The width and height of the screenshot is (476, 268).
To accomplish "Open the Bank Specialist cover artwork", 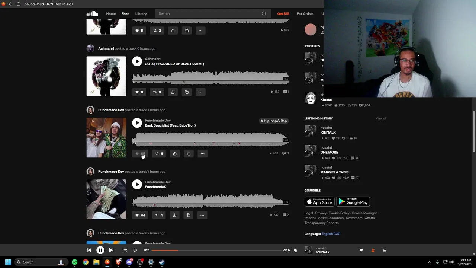I will click(x=106, y=138).
